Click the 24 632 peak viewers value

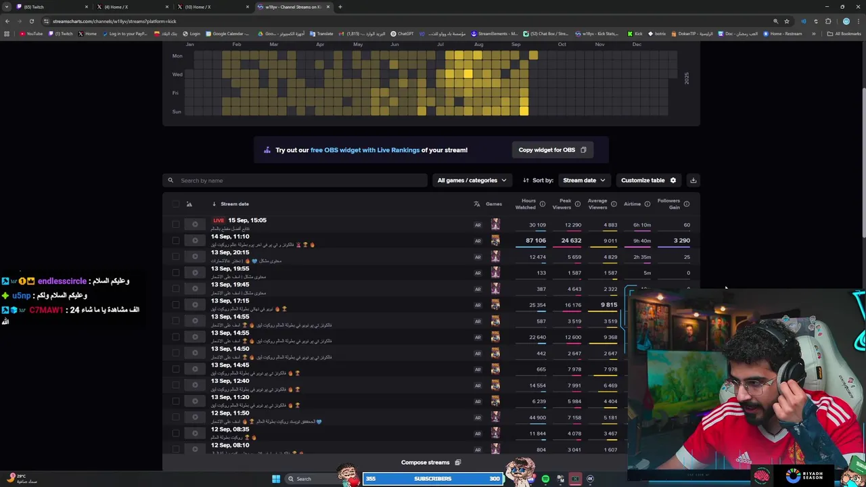pyautogui.click(x=571, y=241)
